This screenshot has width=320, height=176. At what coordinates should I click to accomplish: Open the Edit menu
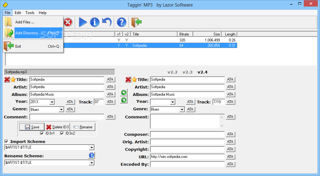tap(18, 12)
